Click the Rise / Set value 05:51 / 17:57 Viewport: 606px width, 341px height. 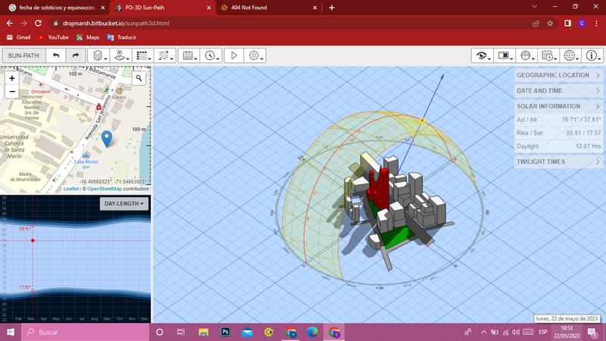(x=583, y=133)
